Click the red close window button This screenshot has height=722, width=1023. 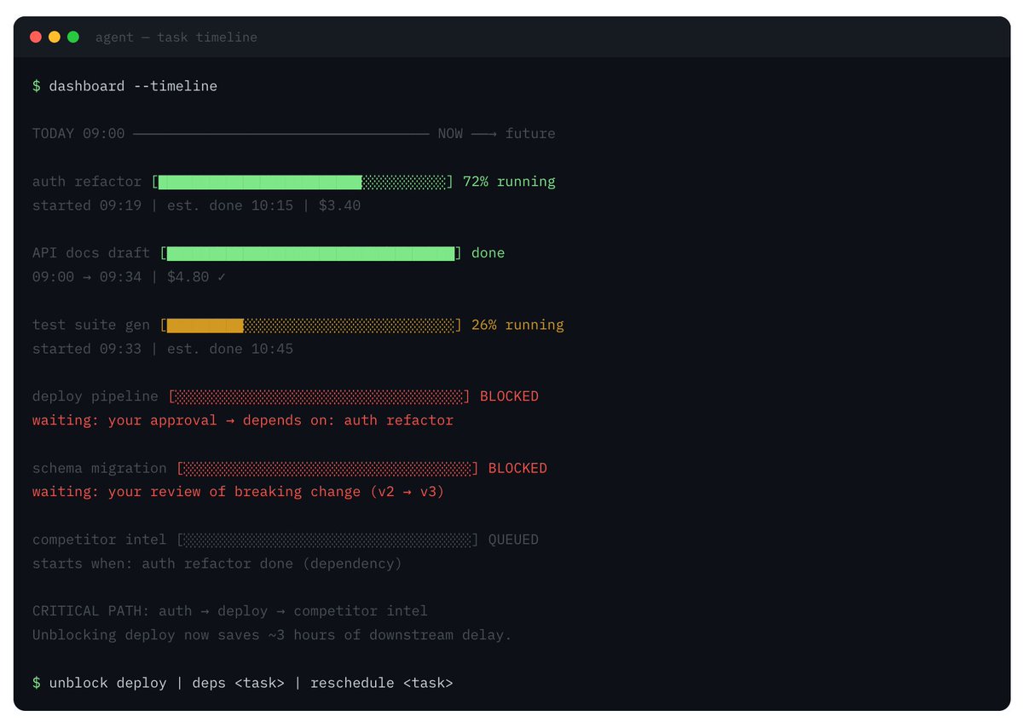[x=36, y=37]
